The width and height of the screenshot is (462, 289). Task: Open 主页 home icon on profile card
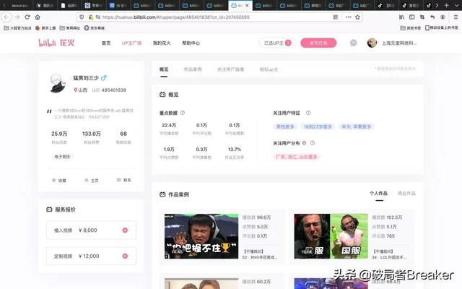click(85, 180)
